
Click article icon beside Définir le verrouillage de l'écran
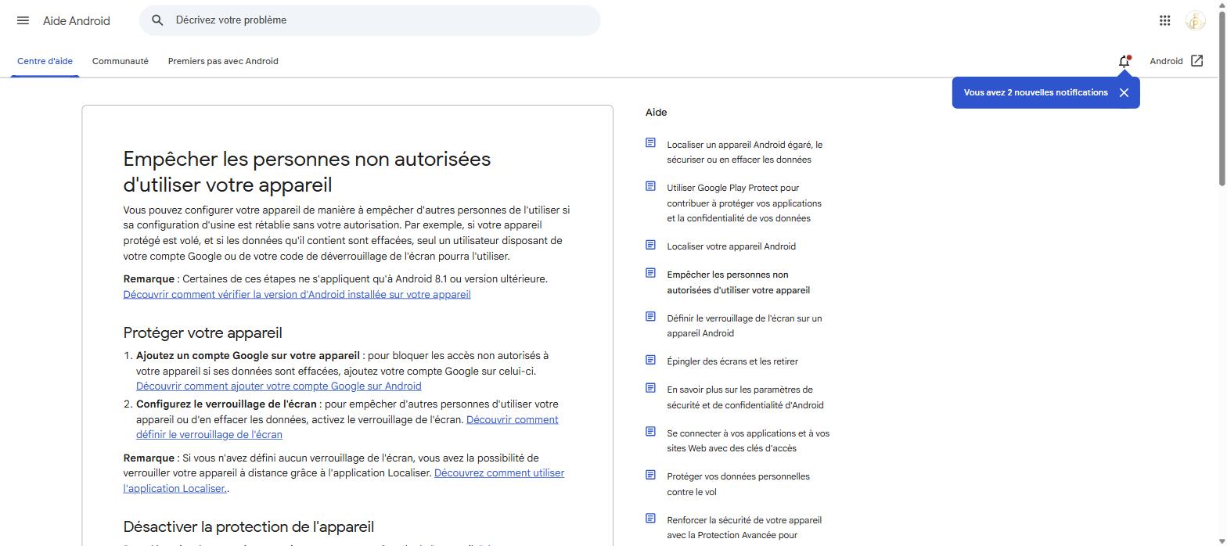point(650,317)
